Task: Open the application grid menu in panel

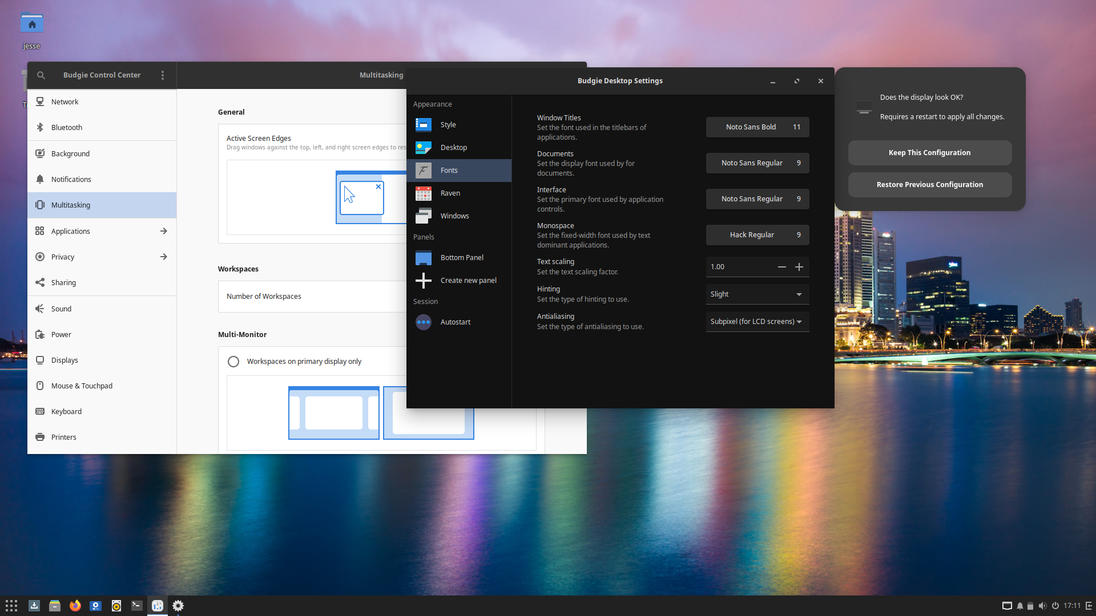Action: click(x=11, y=606)
